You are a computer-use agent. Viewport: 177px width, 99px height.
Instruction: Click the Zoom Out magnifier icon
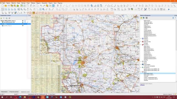tap(25, 9)
